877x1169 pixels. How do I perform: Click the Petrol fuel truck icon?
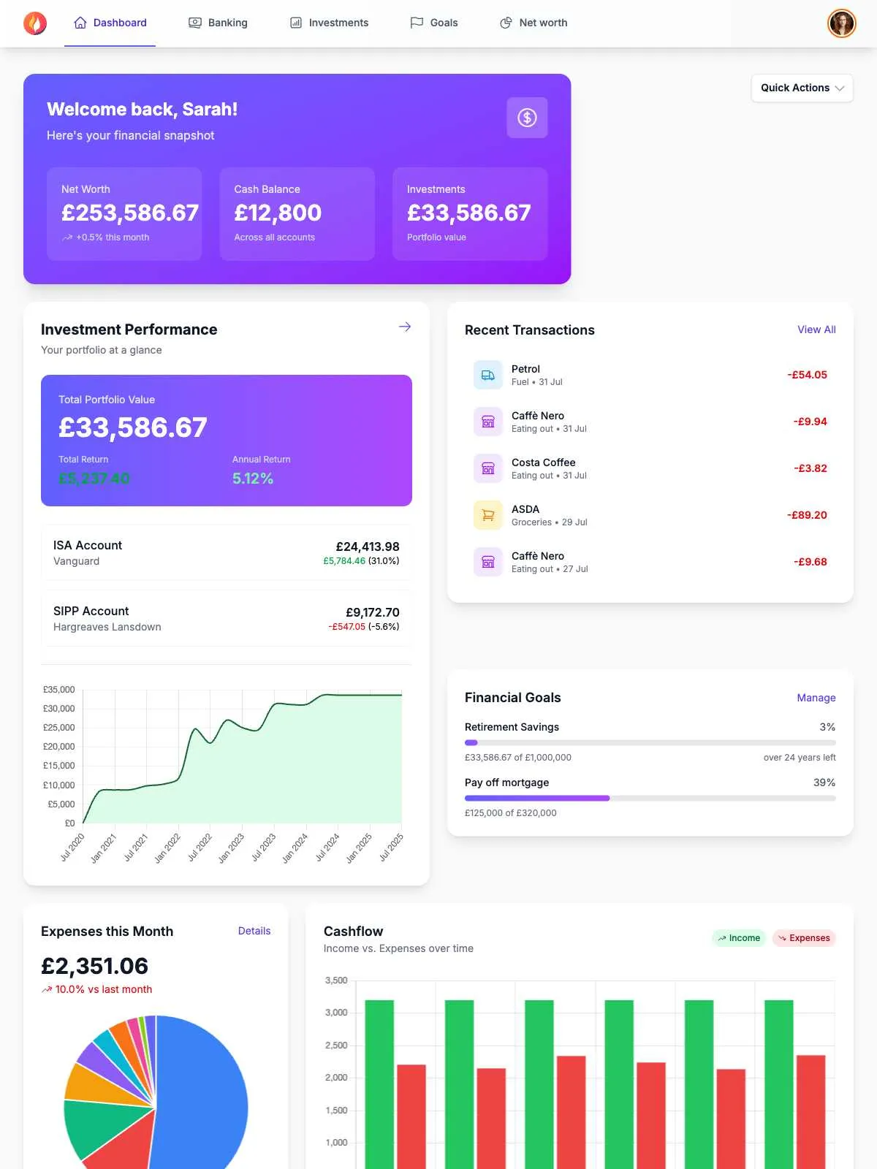click(x=488, y=375)
